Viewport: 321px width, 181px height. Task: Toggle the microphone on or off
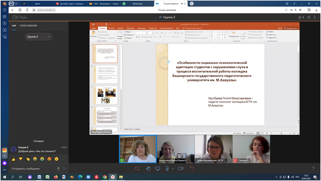(x=167, y=168)
